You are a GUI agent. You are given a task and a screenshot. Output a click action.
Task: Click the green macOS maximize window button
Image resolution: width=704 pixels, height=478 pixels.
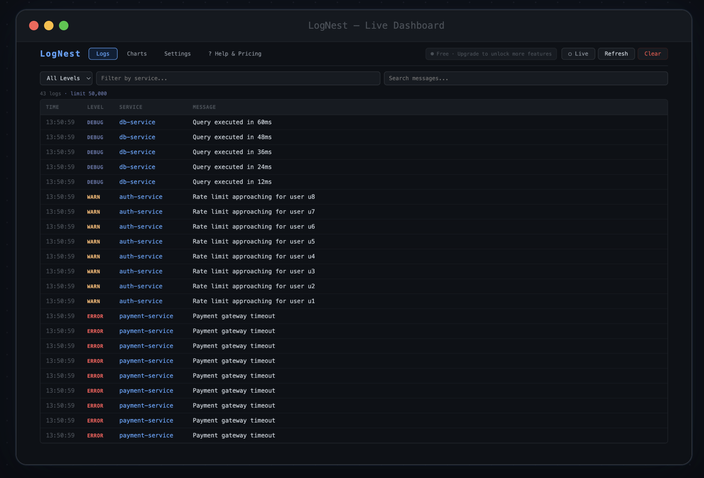tap(64, 26)
